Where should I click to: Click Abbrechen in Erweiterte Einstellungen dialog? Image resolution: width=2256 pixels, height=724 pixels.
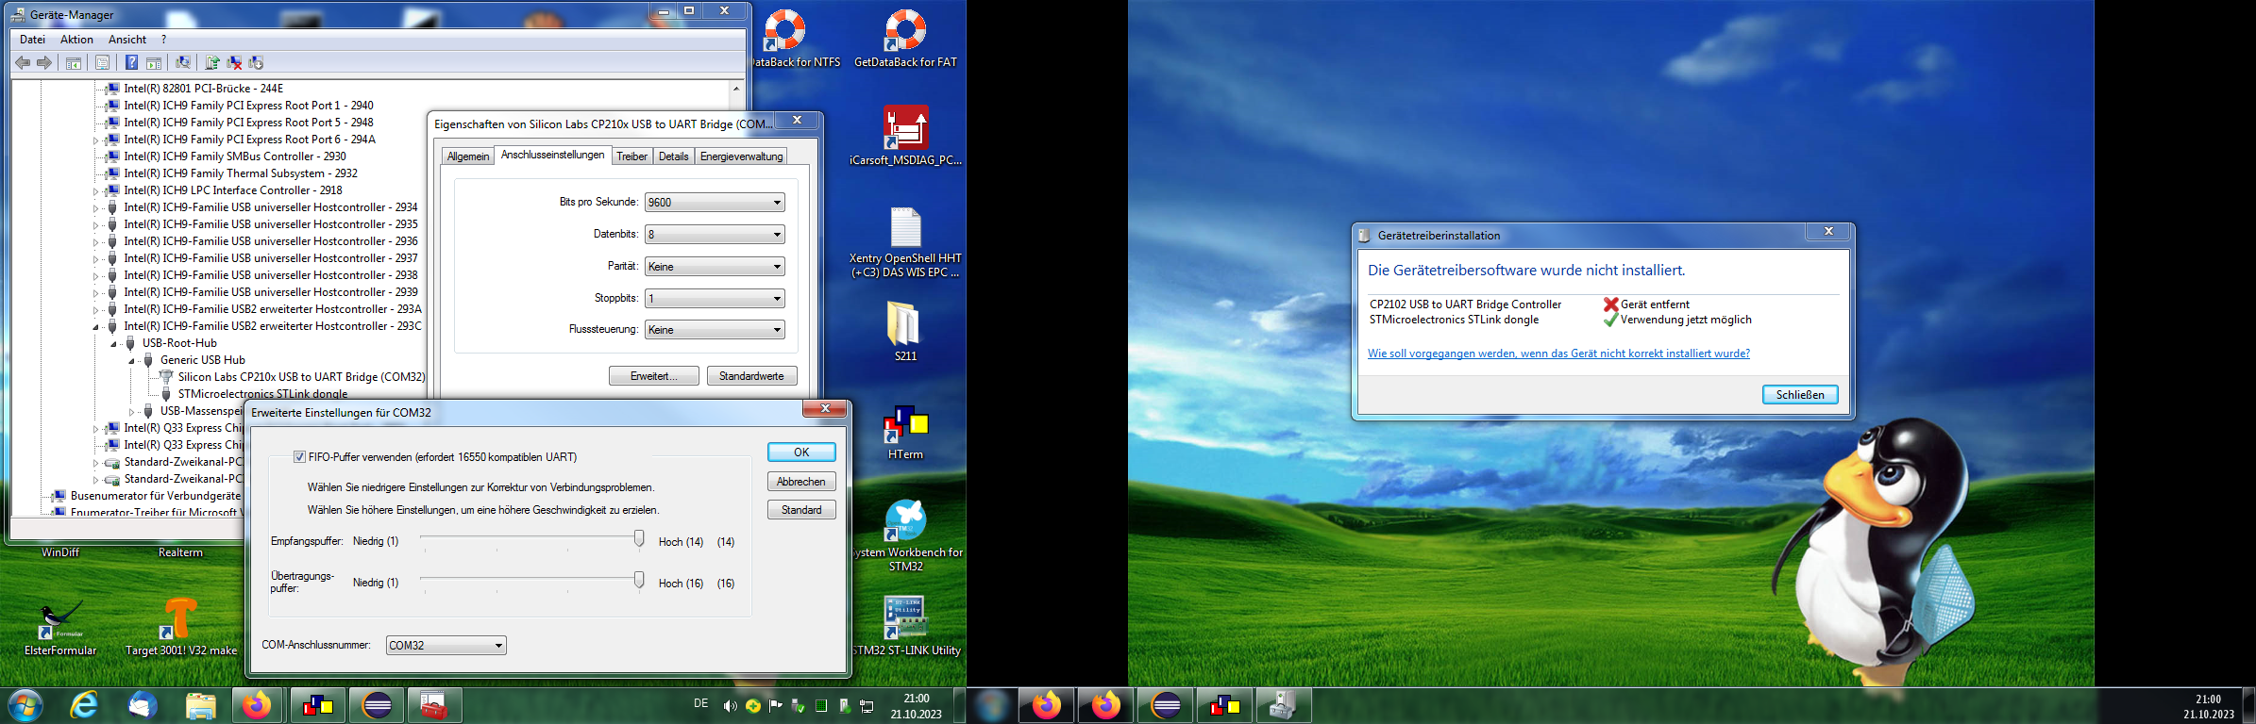pos(801,482)
